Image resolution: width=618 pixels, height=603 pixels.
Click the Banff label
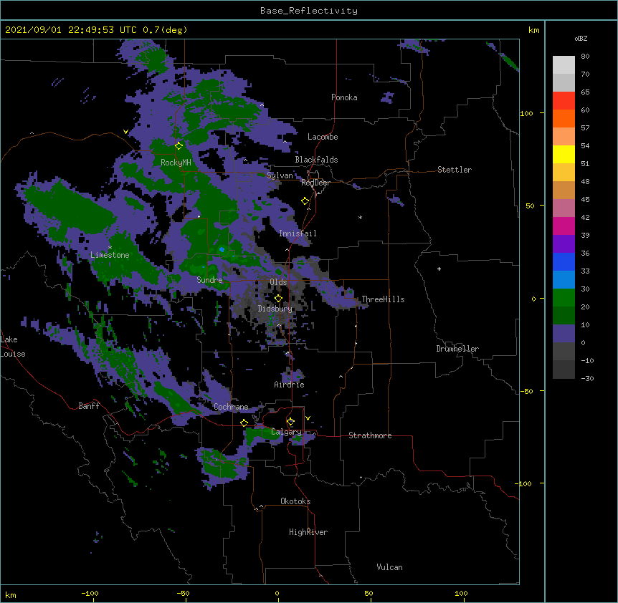[x=89, y=406]
